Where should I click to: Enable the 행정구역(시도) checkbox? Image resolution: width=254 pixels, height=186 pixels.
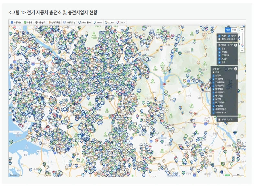[219, 120]
